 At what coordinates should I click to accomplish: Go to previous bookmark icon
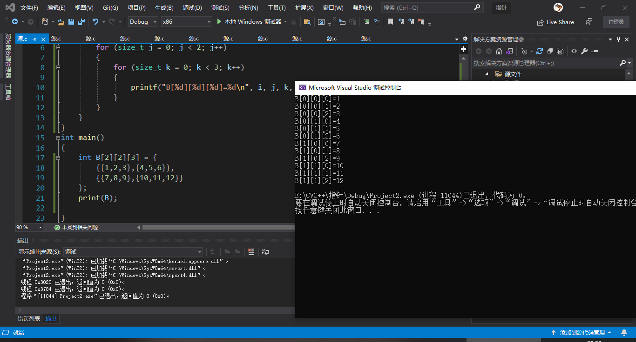click(401, 22)
